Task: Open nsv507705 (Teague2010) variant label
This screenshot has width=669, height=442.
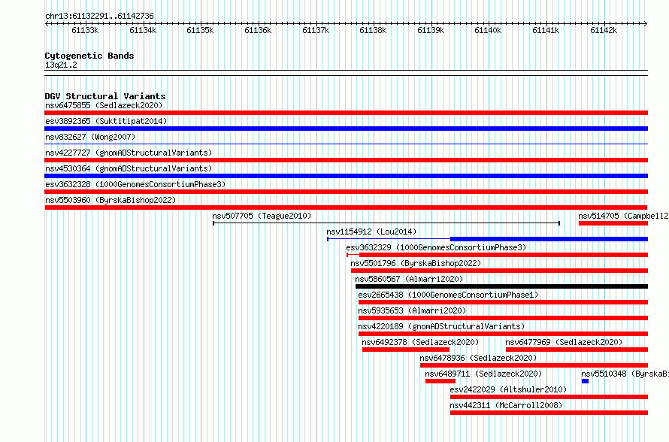Action: [x=262, y=216]
